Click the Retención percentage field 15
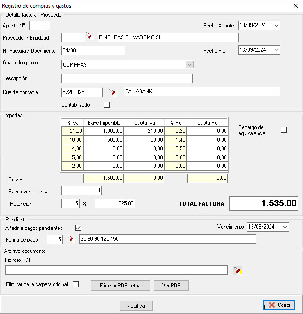Viewport: 303px width, 314px height. coord(70,203)
